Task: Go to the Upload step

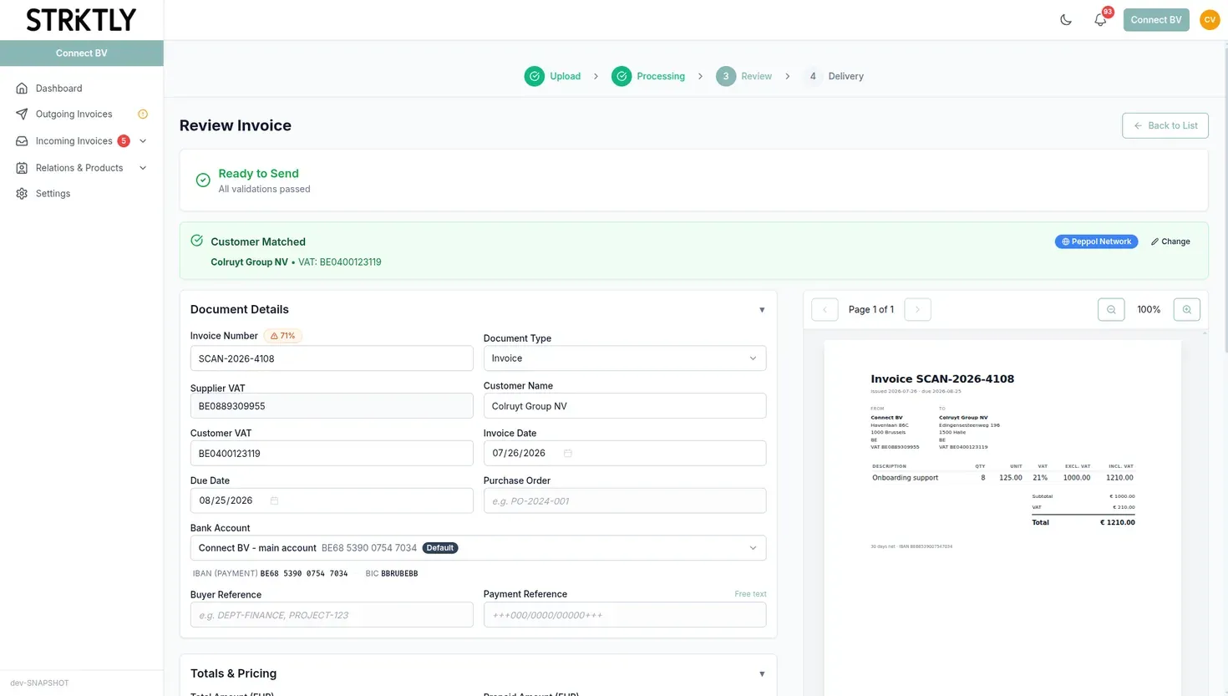Action: (552, 76)
